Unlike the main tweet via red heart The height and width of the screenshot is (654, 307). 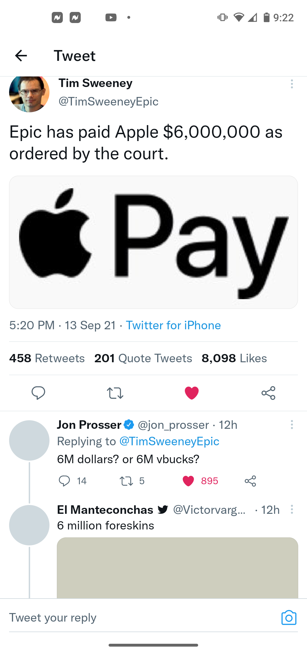point(192,393)
